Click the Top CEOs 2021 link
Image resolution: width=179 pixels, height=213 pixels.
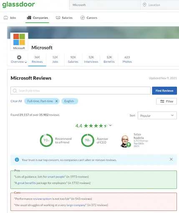(x=139, y=145)
